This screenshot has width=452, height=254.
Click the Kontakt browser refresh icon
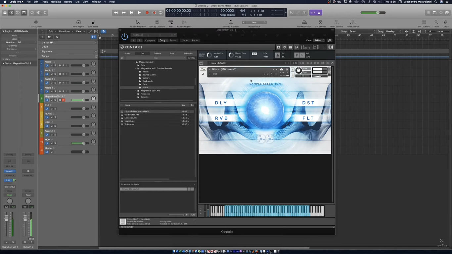(122, 58)
